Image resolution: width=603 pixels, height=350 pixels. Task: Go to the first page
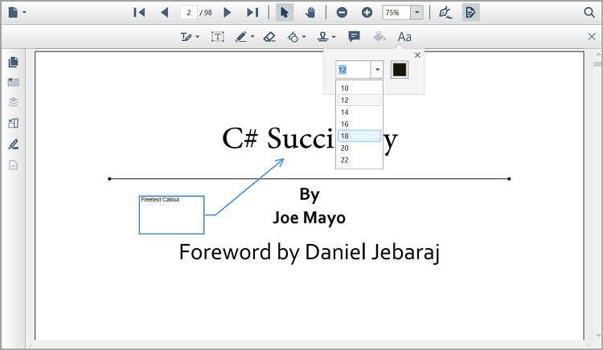[x=139, y=13]
